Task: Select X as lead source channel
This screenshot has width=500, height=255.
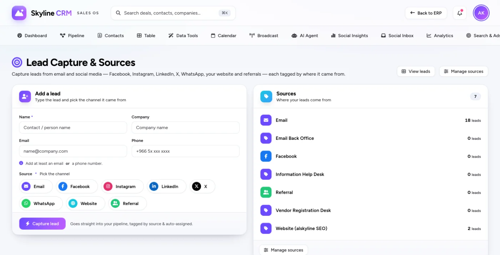Action: (202, 187)
